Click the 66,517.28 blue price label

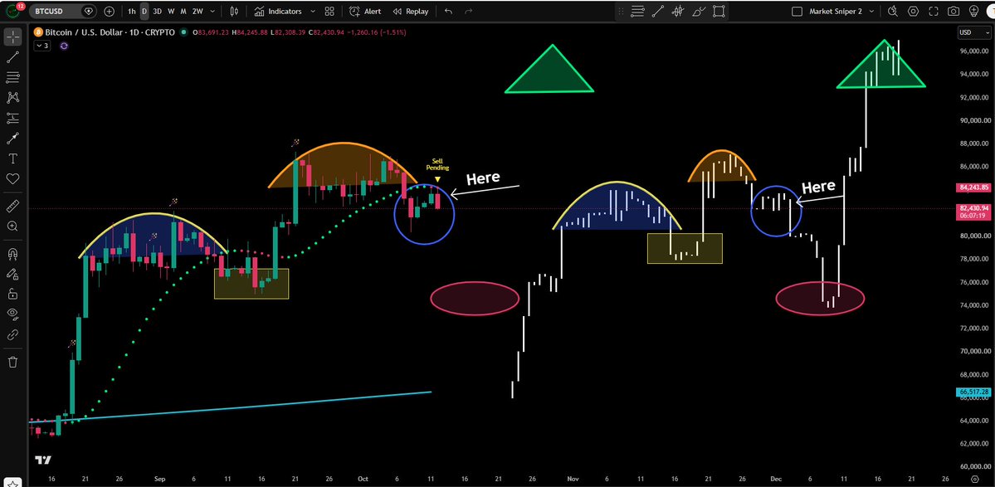(x=972, y=392)
